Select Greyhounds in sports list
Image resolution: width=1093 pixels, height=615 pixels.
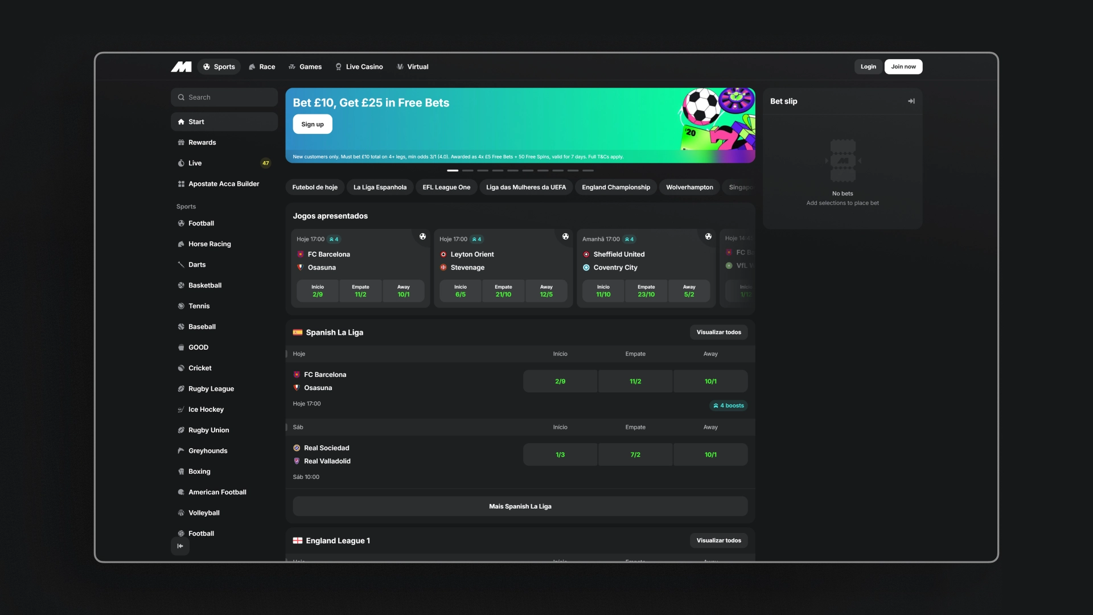[x=224, y=451]
